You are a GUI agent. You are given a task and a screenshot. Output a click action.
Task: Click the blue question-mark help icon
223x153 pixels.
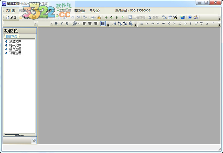[x=190, y=17]
